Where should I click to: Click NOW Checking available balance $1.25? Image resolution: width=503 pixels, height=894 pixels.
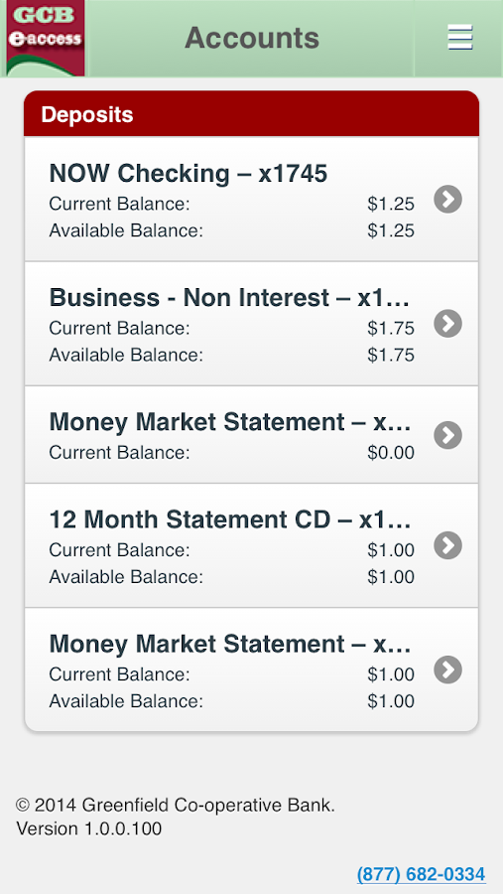click(x=231, y=230)
